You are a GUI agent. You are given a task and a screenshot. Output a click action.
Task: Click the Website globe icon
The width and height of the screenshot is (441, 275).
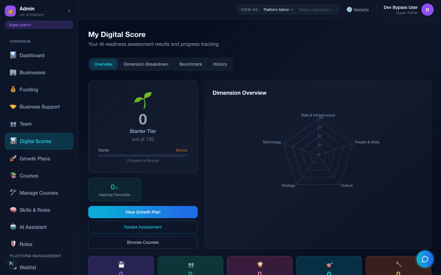tap(349, 10)
